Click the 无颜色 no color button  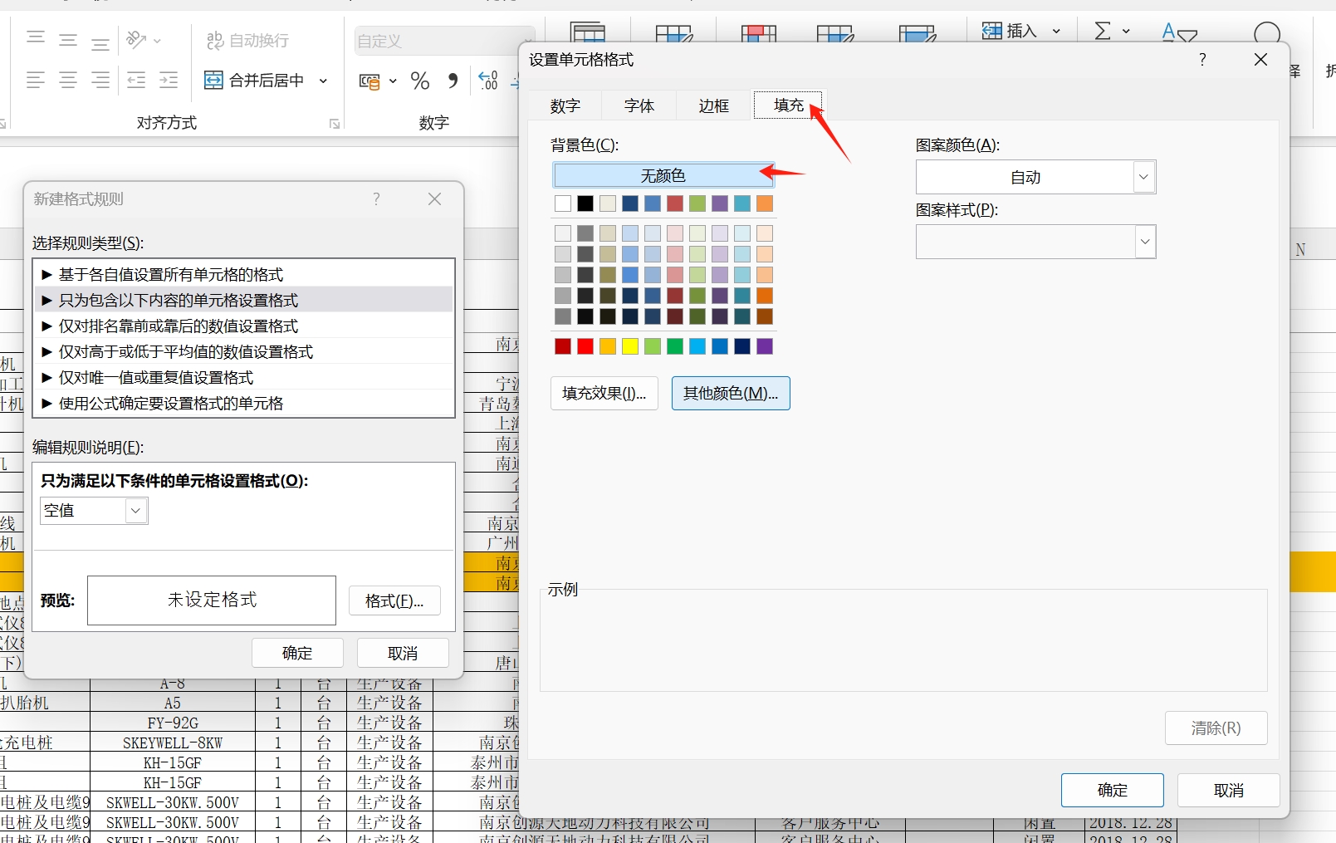[x=663, y=175]
